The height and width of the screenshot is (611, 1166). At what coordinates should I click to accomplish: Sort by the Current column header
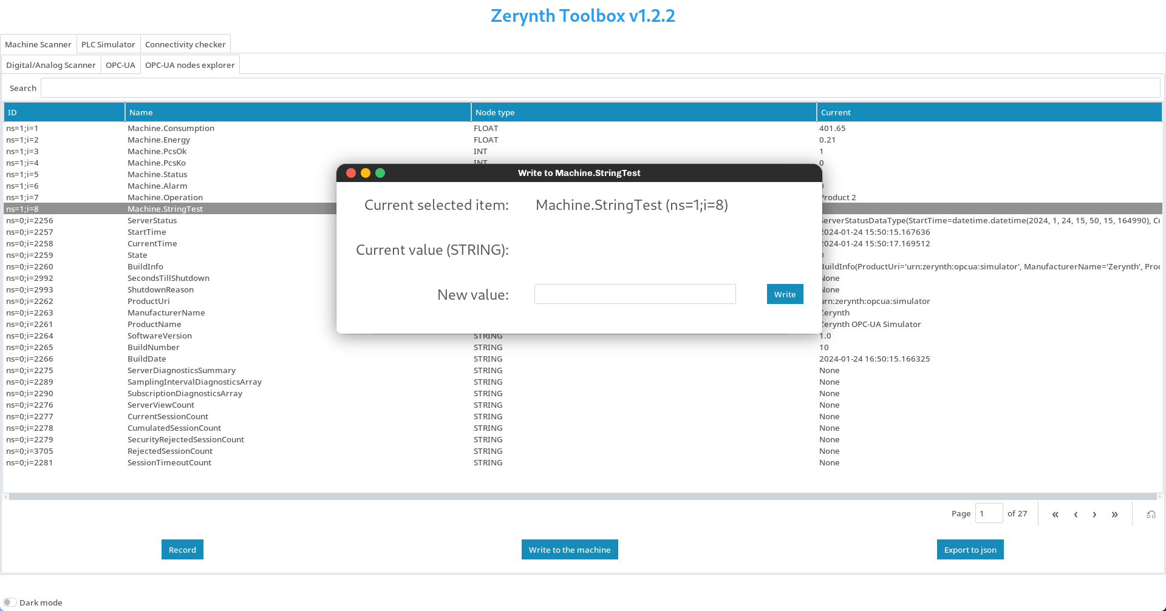[x=989, y=112]
